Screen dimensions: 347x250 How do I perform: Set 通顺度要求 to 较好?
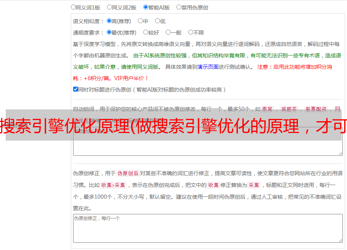(146, 32)
